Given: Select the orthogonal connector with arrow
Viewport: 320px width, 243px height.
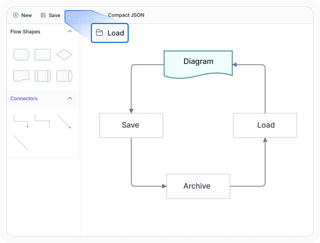Looking at the screenshot, I should click(x=21, y=121).
